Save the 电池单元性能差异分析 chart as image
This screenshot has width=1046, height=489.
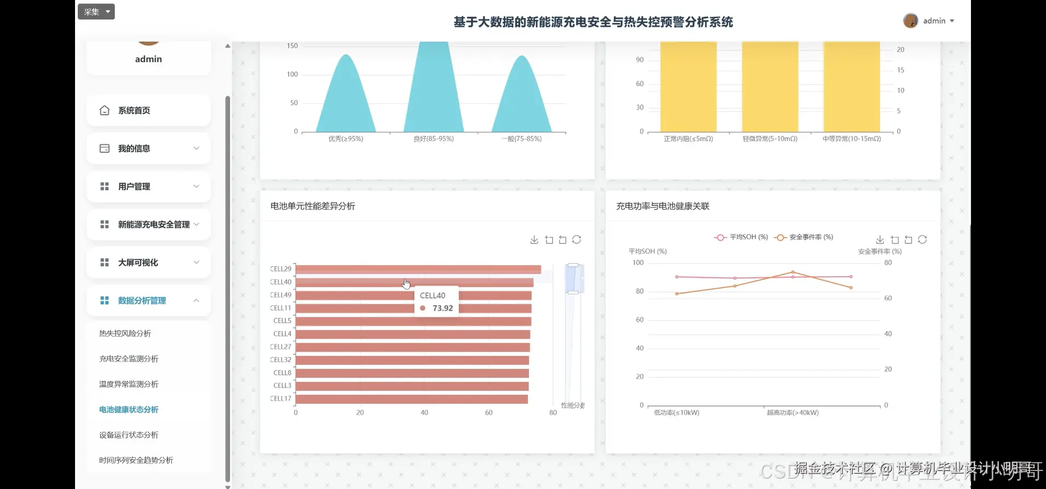(535, 240)
